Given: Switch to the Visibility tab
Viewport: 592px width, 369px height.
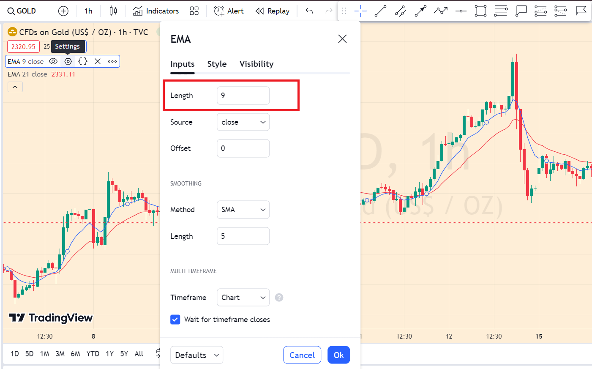Looking at the screenshot, I should coord(256,64).
